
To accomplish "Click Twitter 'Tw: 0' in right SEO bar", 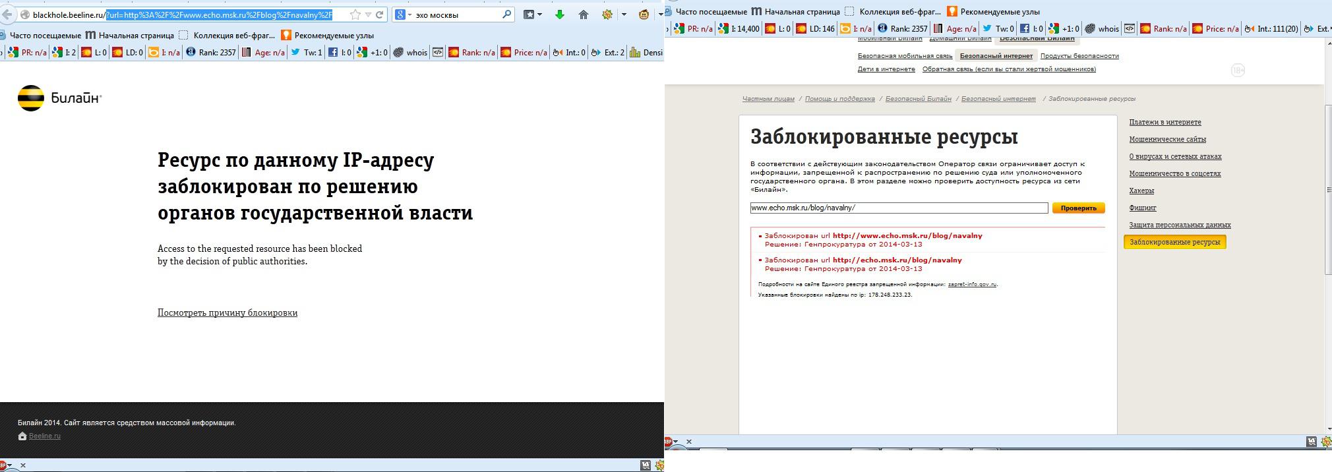I will tap(998, 29).
